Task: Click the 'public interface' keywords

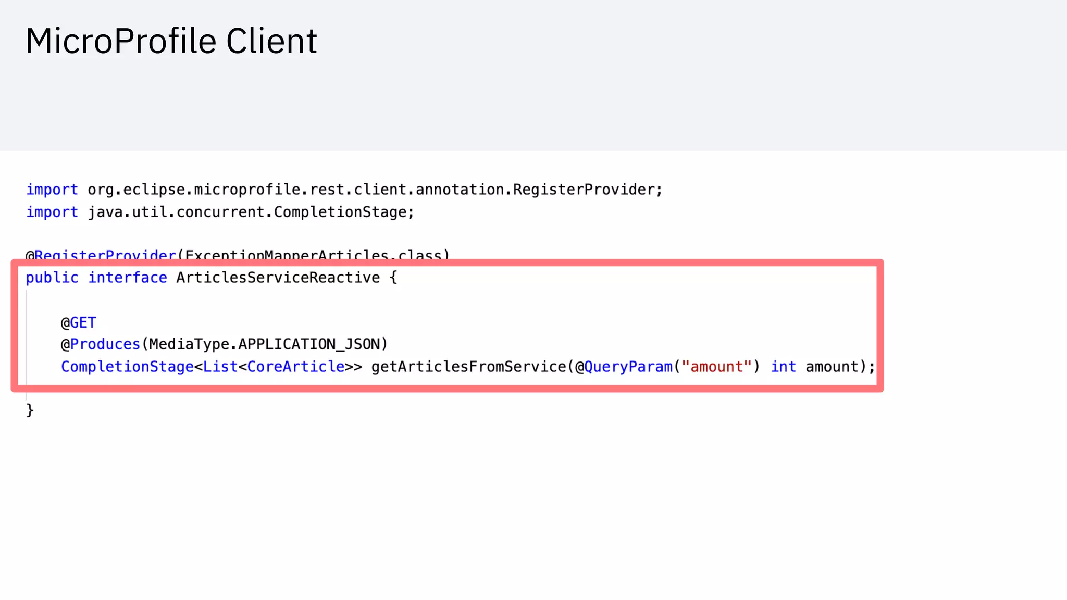Action: 97,278
